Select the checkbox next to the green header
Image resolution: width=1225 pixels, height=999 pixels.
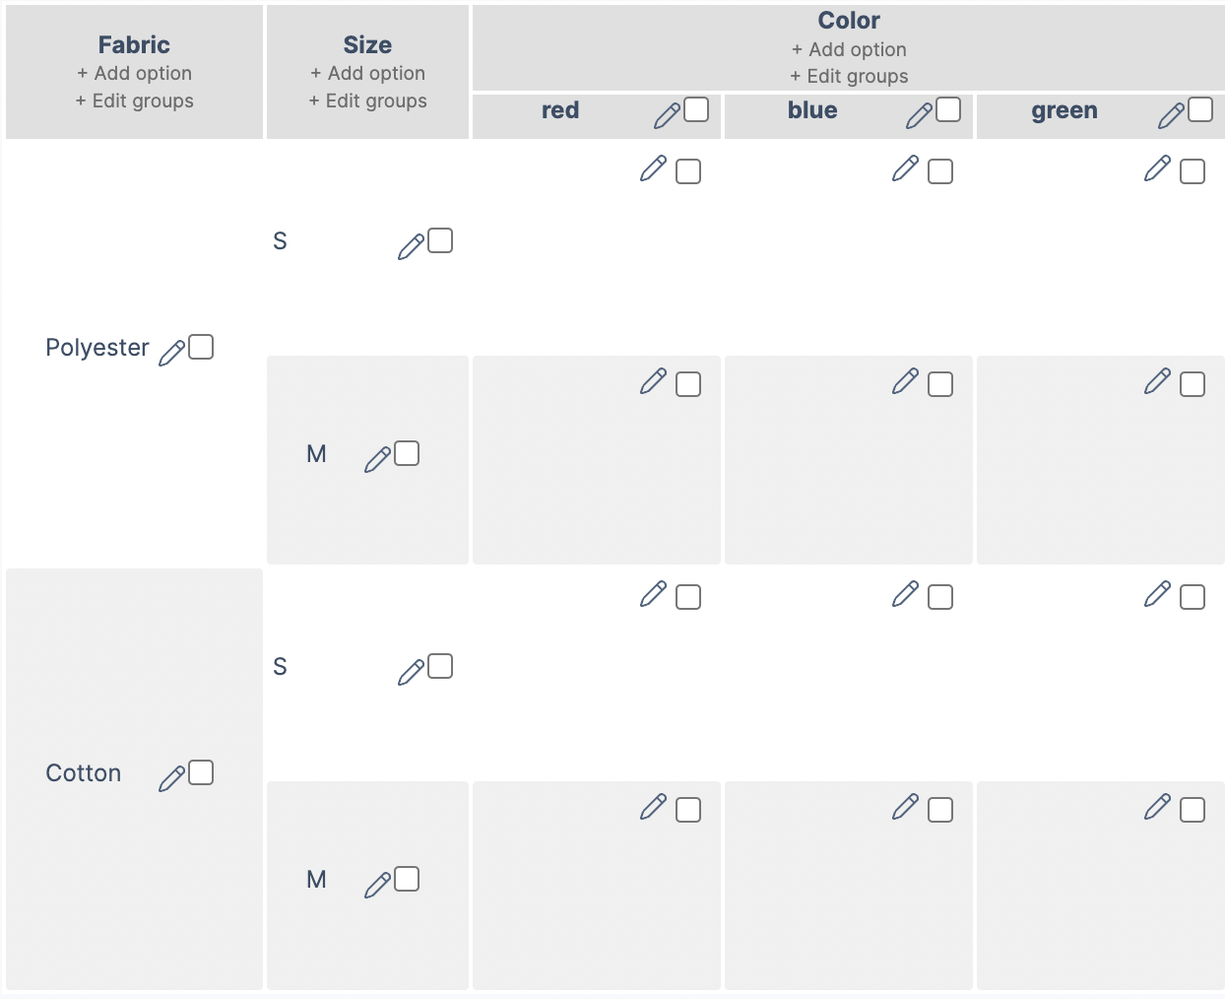click(x=1200, y=108)
